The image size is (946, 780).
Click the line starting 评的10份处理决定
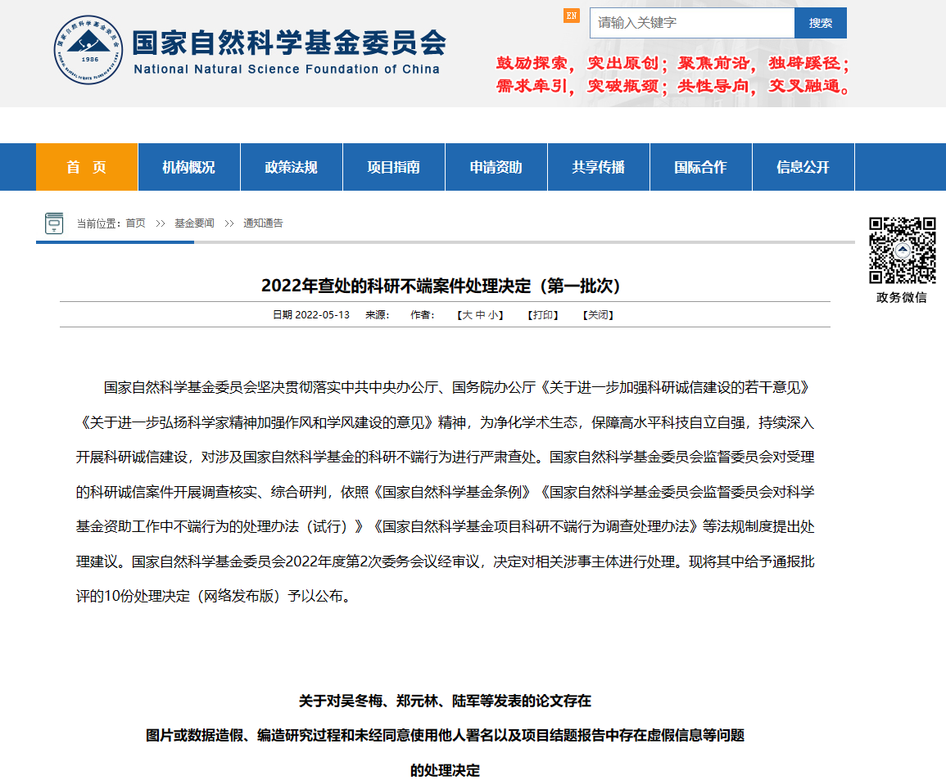pyautogui.click(x=215, y=596)
